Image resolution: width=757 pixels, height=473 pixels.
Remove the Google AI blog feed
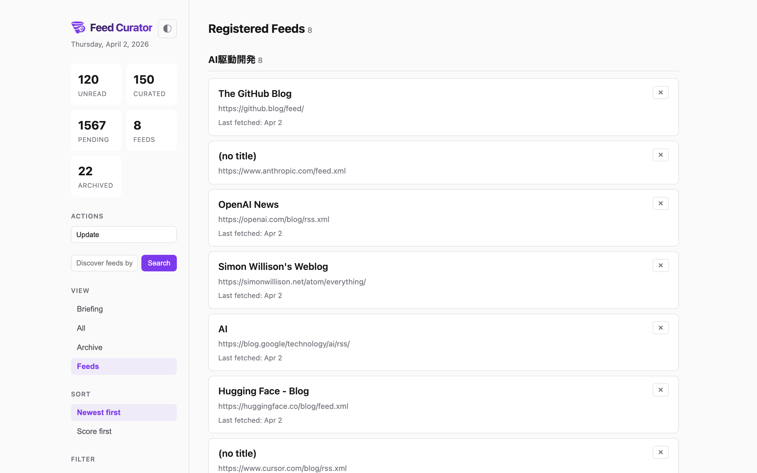click(660, 328)
